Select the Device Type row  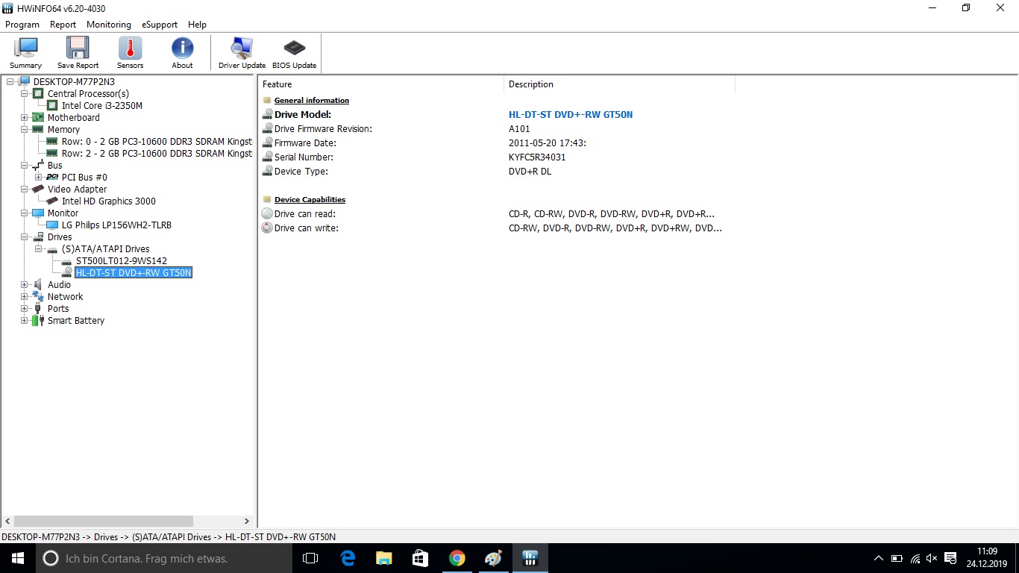[x=498, y=172]
